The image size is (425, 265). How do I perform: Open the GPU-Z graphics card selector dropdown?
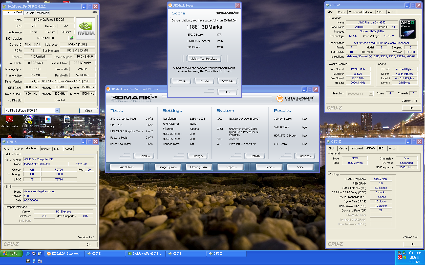pos(57,110)
